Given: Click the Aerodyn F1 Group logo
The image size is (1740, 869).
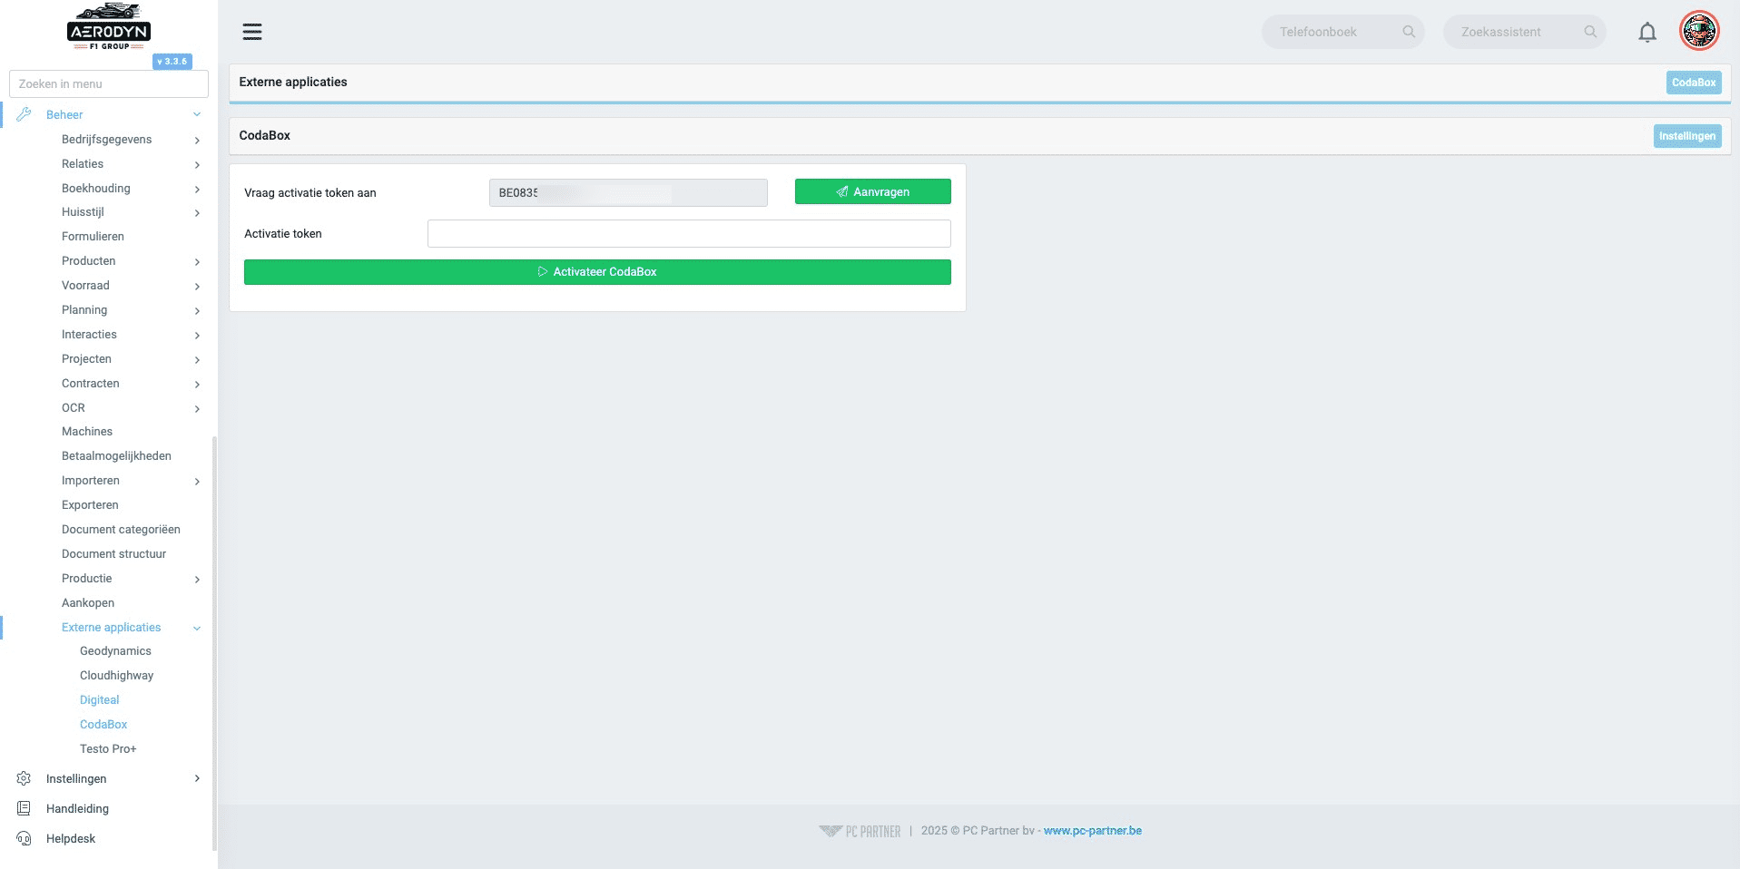Looking at the screenshot, I should (x=109, y=26).
